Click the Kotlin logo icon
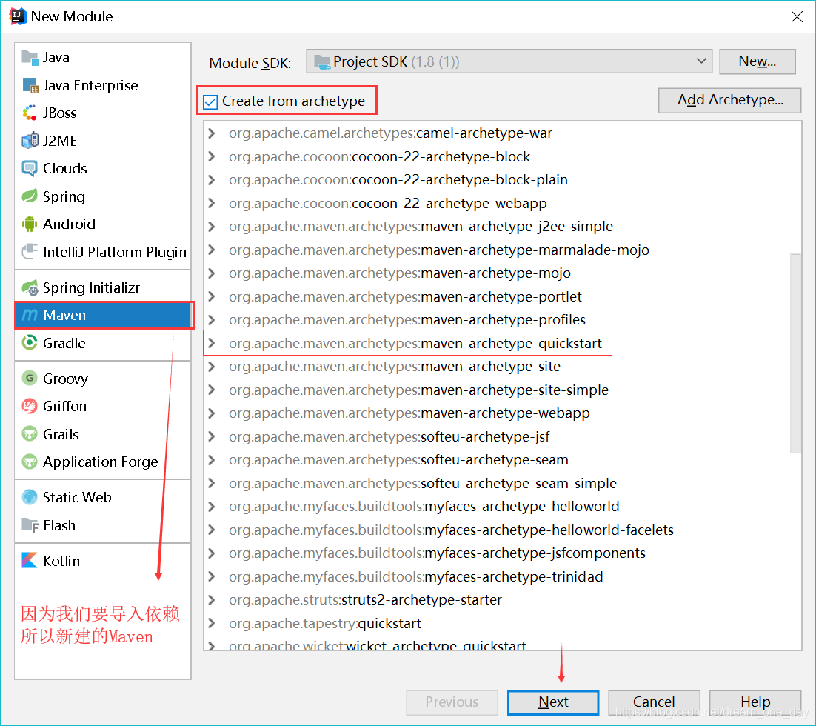The height and width of the screenshot is (726, 816). [x=30, y=560]
